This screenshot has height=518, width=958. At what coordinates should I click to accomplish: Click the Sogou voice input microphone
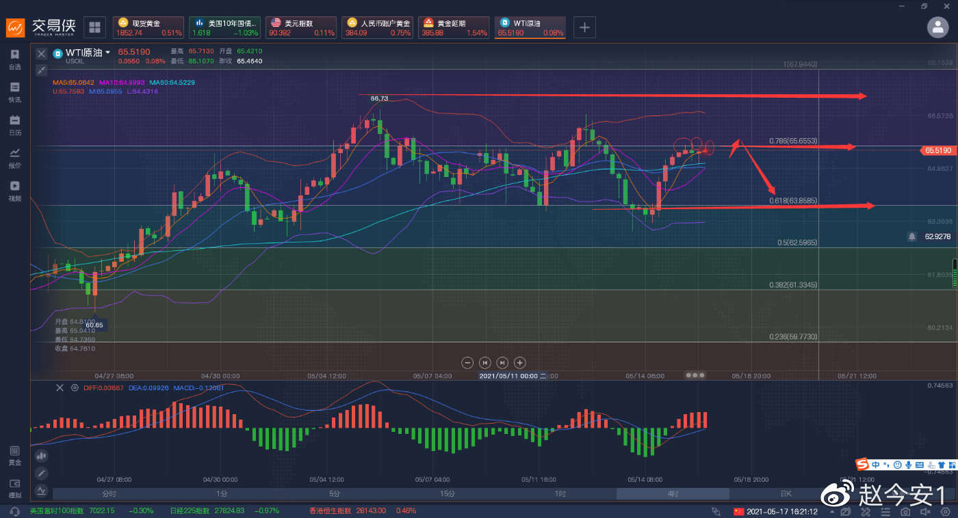pos(908,465)
